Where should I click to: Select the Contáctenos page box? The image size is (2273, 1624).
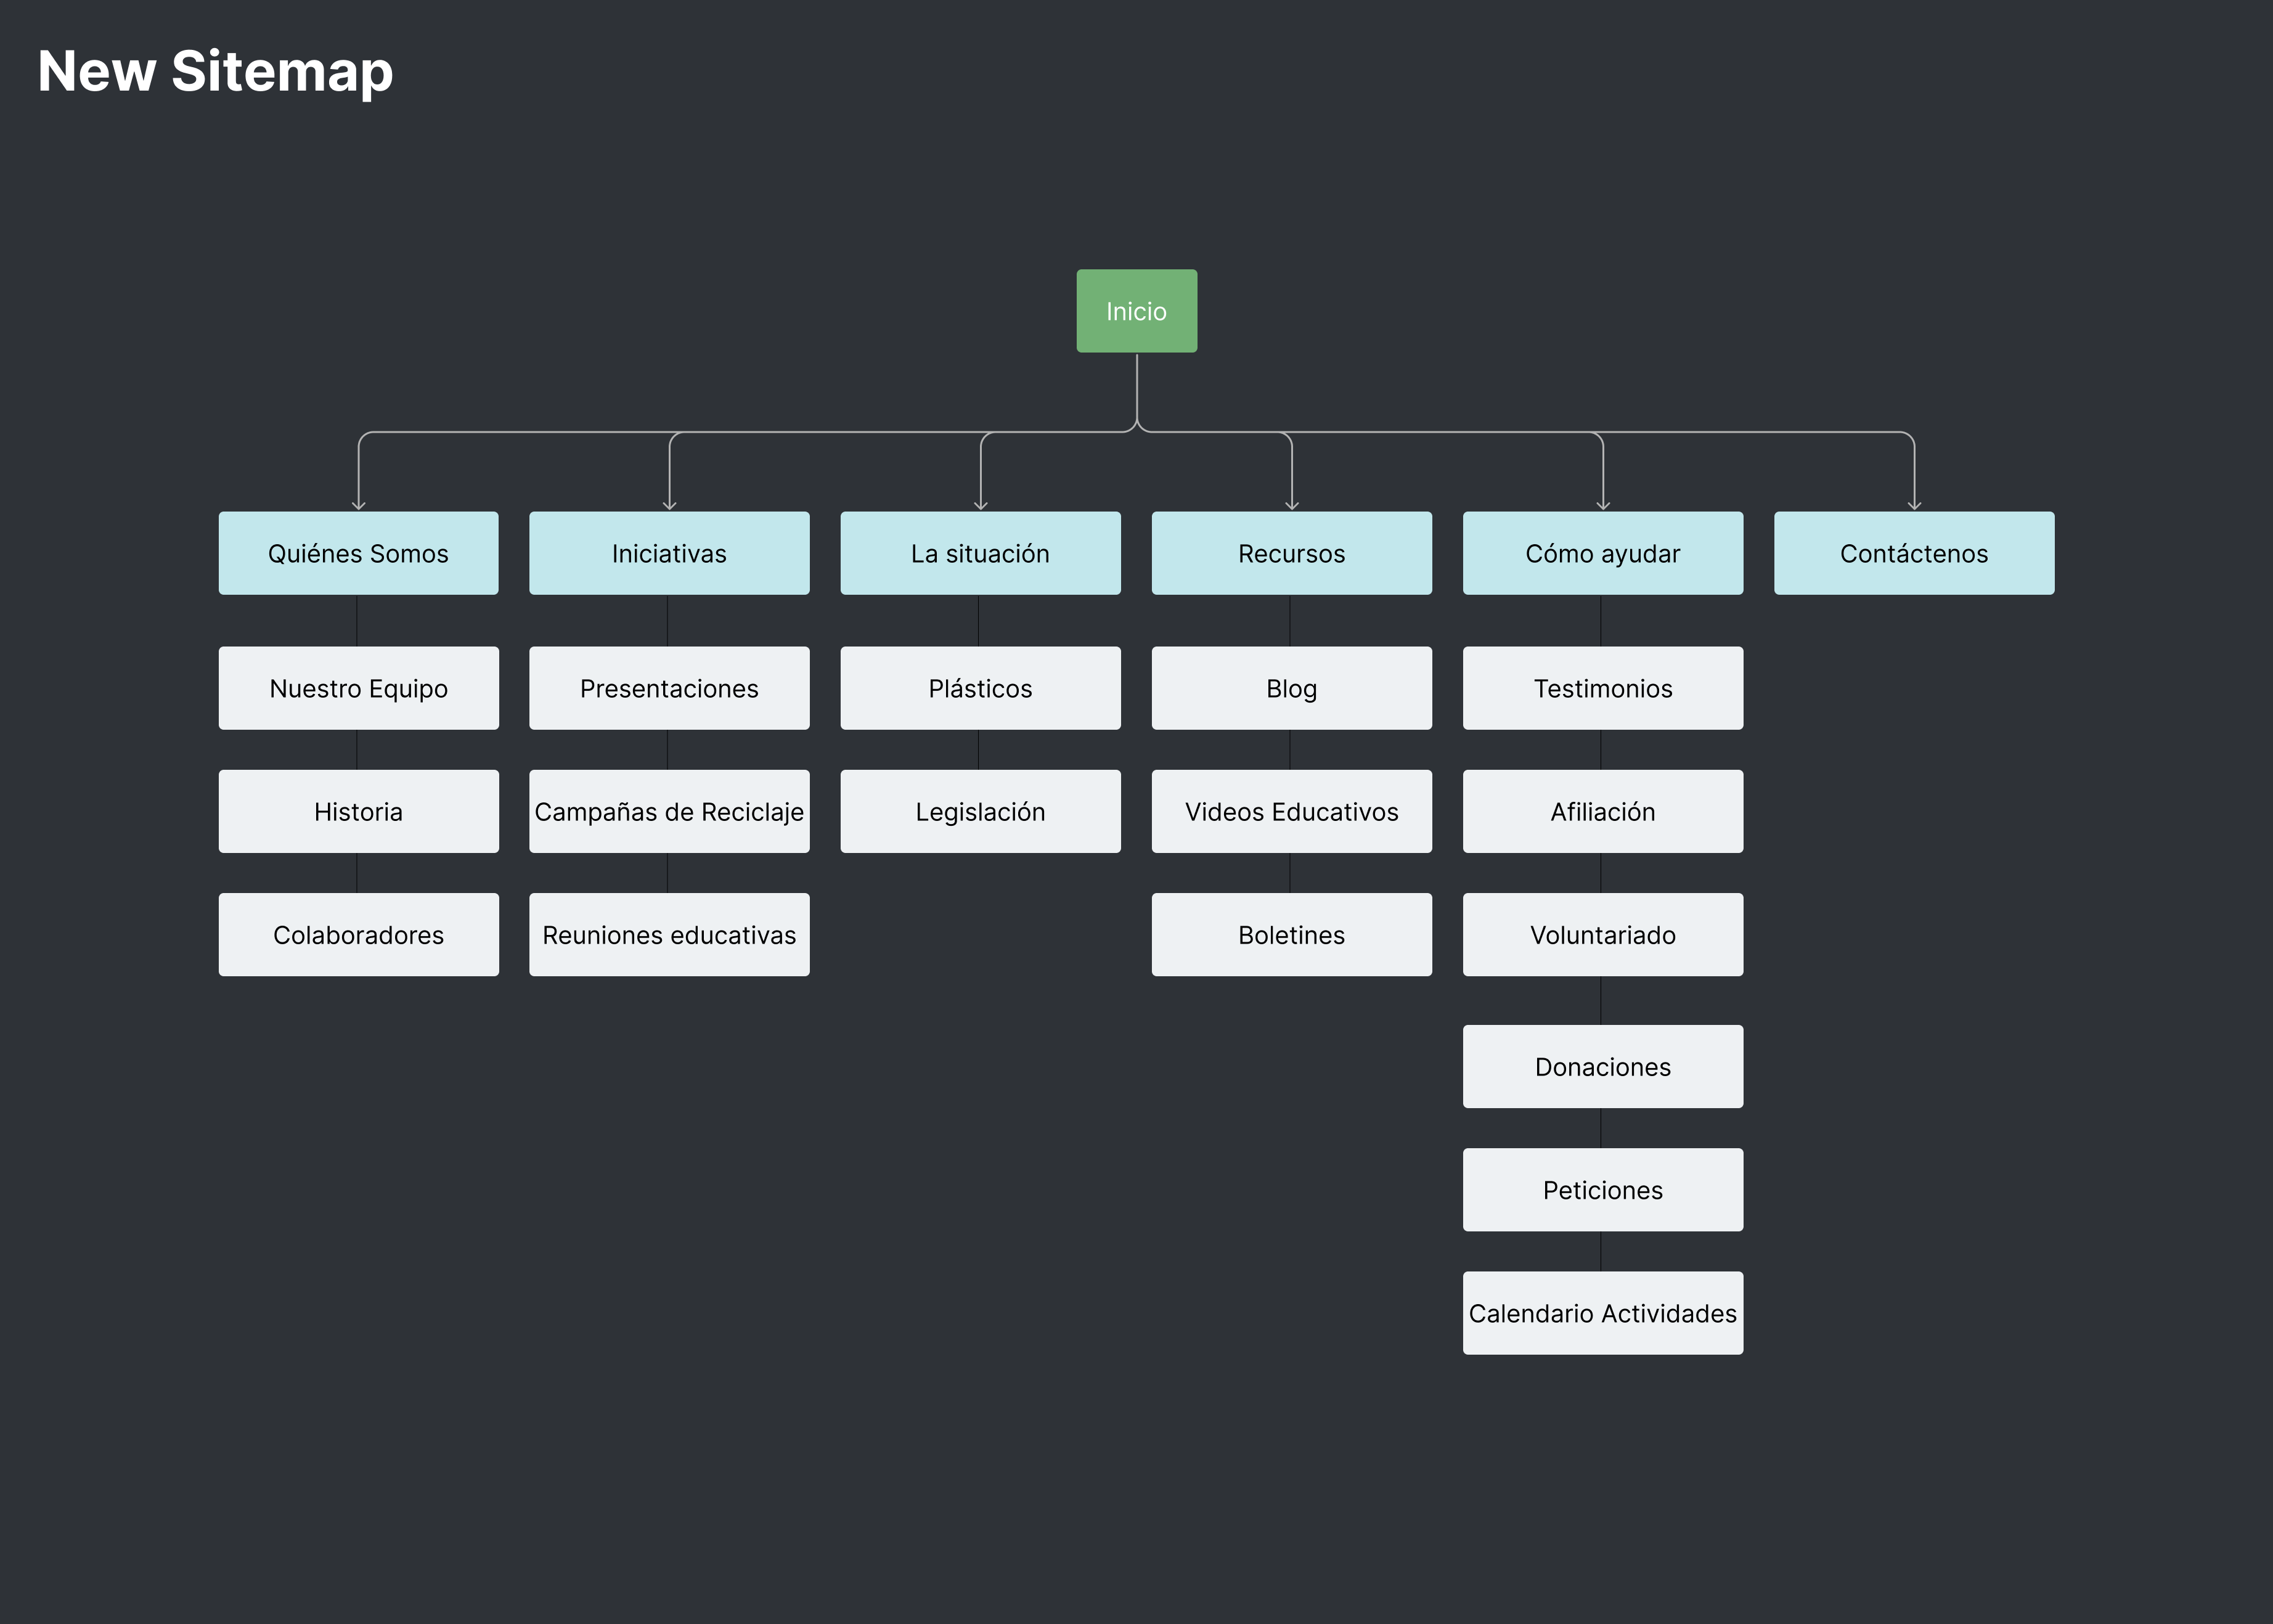(x=1914, y=552)
